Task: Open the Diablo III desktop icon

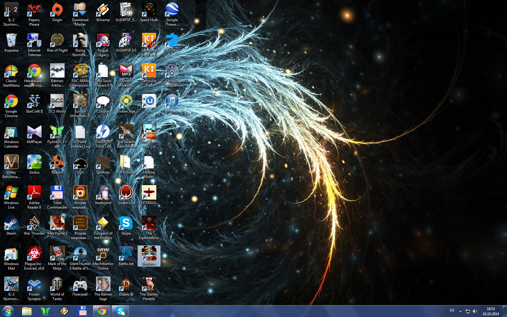Action: coord(126,287)
